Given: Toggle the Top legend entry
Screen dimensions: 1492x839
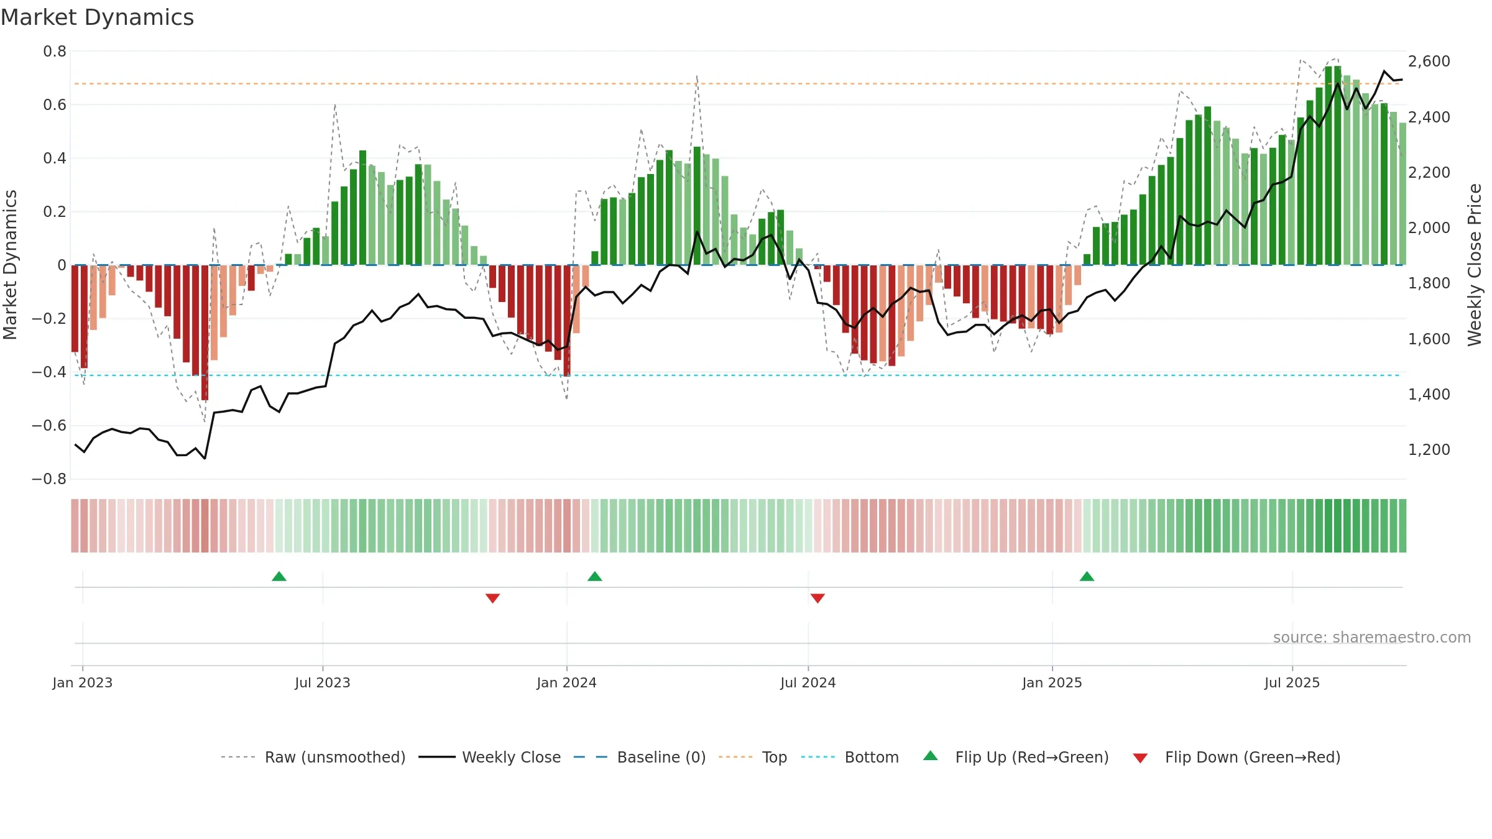Looking at the screenshot, I should tap(752, 757).
